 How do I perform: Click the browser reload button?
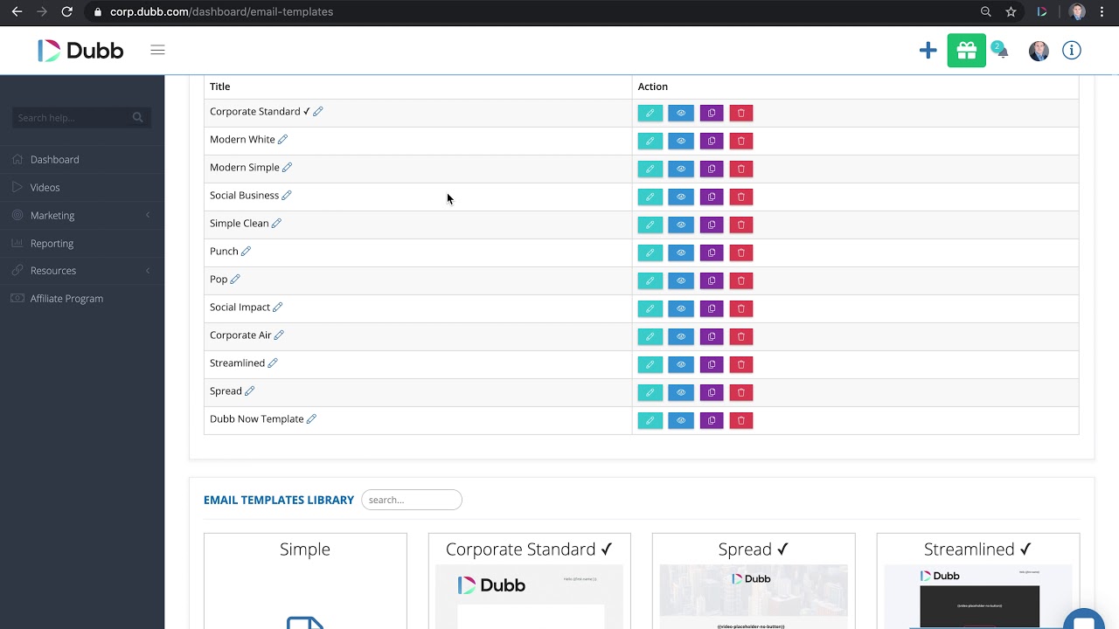click(x=66, y=12)
